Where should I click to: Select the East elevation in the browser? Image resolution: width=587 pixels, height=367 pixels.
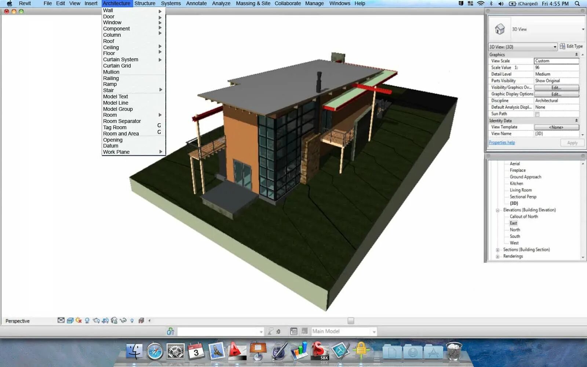pyautogui.click(x=513, y=223)
